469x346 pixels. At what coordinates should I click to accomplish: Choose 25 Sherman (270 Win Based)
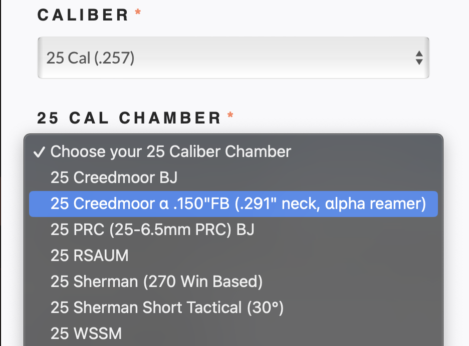pos(156,281)
